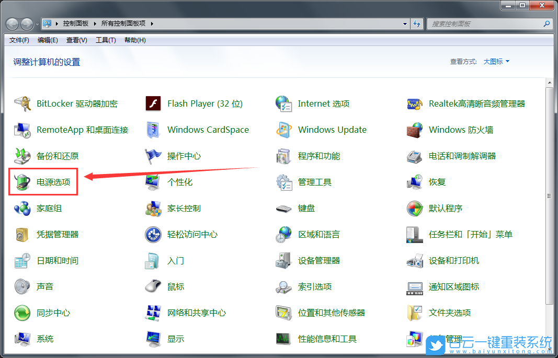Open 鼠标 (Mouse) settings
Image resolution: width=558 pixels, height=358 pixels.
[175, 286]
